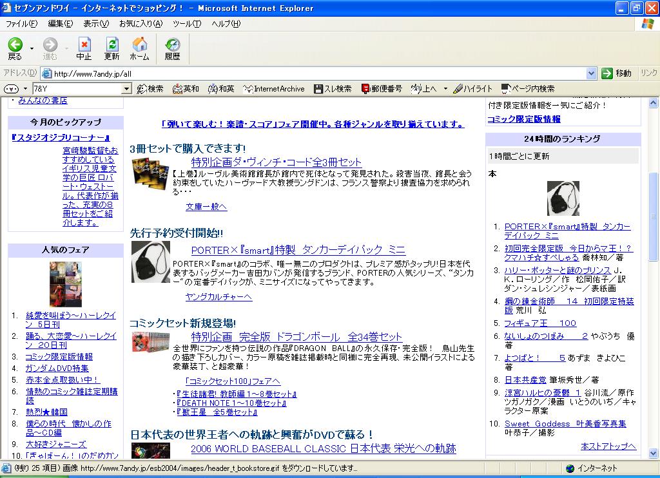Image resolution: width=660 pixels, height=478 pixels.
Task: Open PORTER×smart タンカーデイパック ミニ center link
Action: (x=298, y=250)
